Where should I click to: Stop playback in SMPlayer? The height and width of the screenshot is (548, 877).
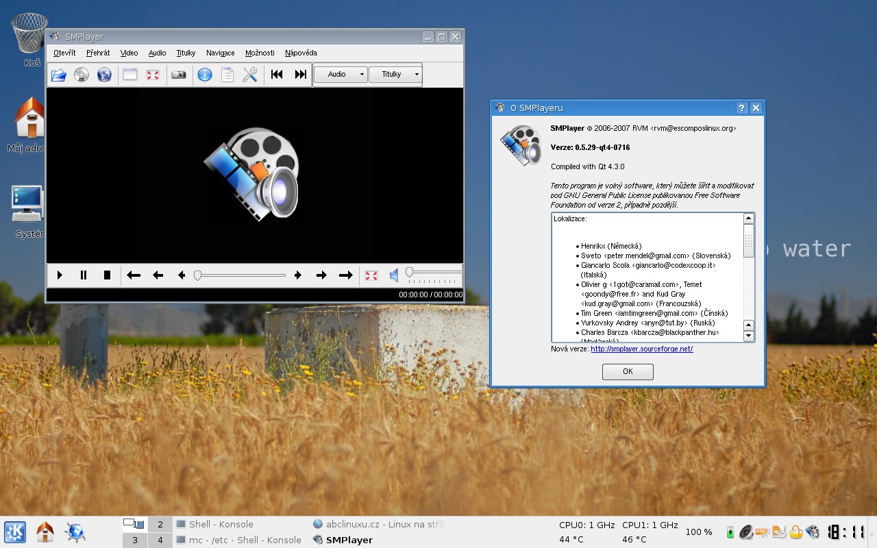point(107,275)
